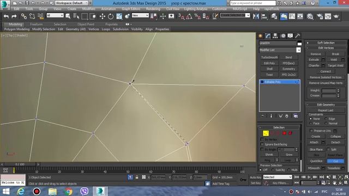This screenshot has width=349, height=196.
Task: Select the Move tool
Action: (103, 16)
